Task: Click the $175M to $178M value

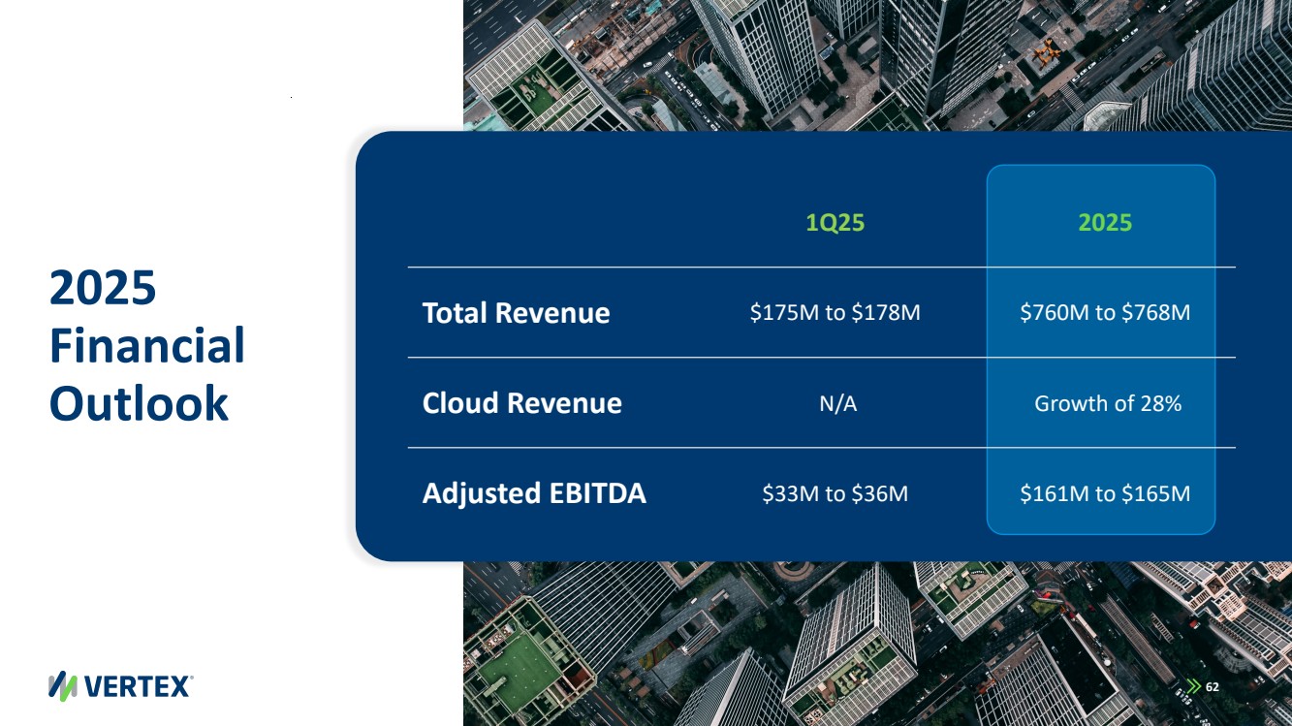Action: click(835, 313)
